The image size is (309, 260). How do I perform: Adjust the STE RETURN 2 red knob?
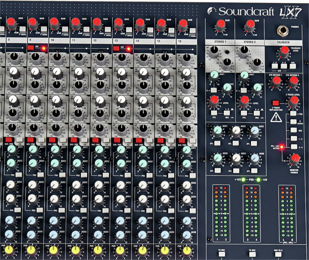[293, 82]
